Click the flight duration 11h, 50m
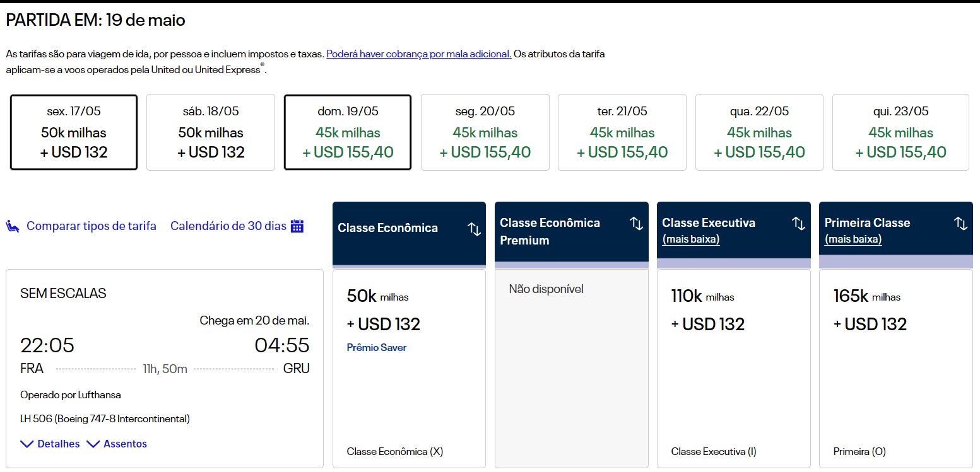980x472 pixels. click(x=165, y=369)
